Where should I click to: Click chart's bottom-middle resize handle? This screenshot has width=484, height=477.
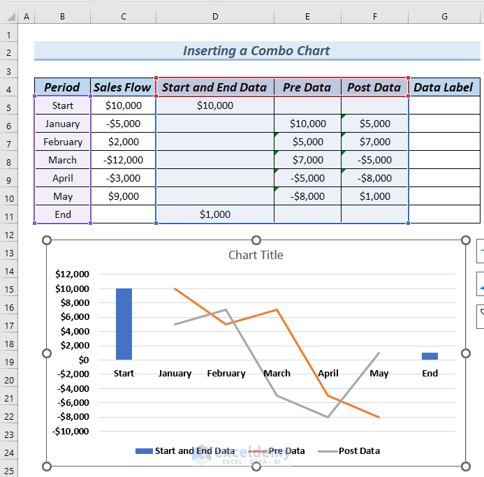pyautogui.click(x=256, y=467)
